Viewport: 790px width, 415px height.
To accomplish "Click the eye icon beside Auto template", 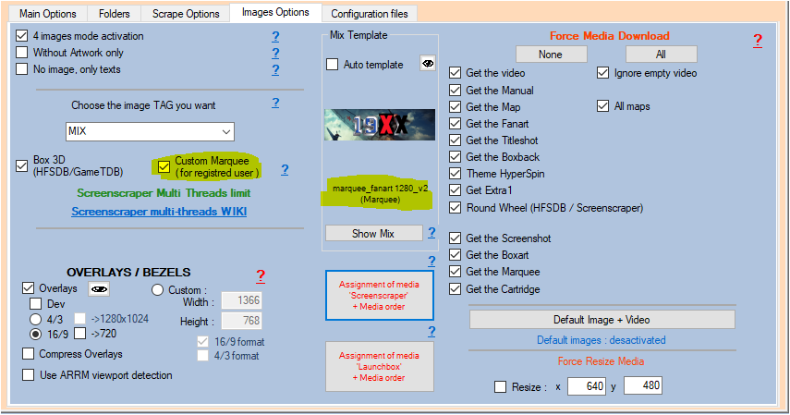I will coord(428,64).
